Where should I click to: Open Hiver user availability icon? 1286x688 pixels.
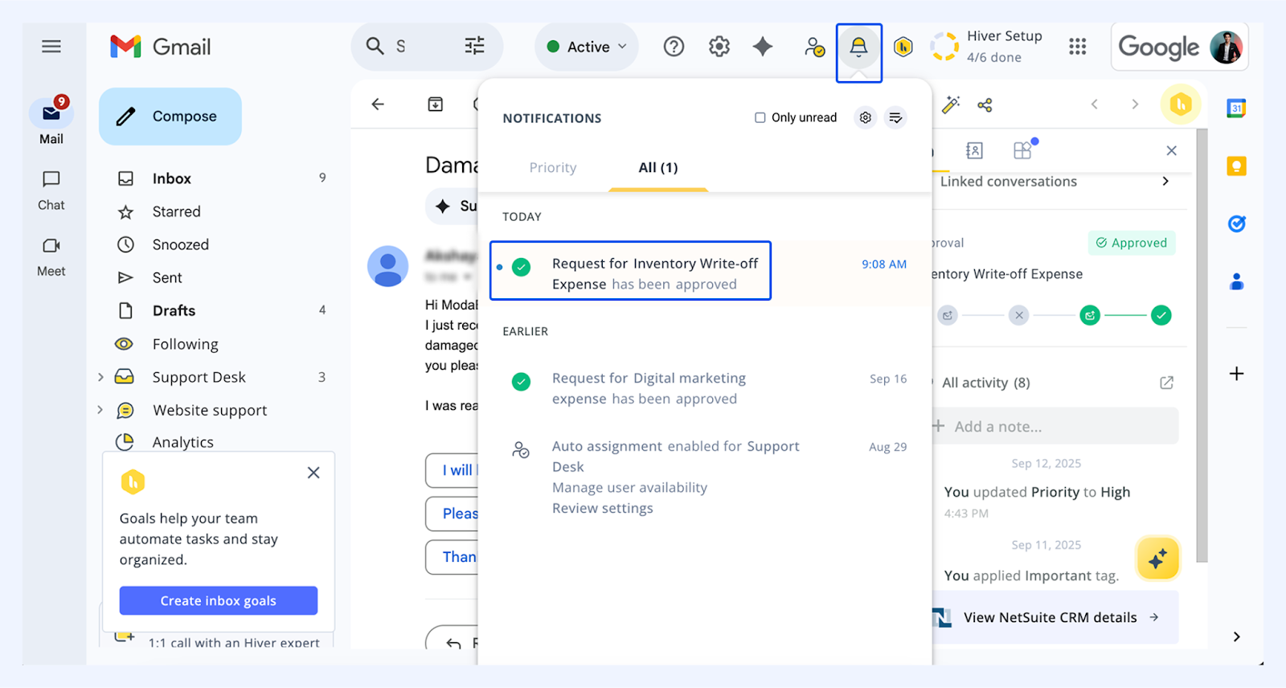coord(814,47)
